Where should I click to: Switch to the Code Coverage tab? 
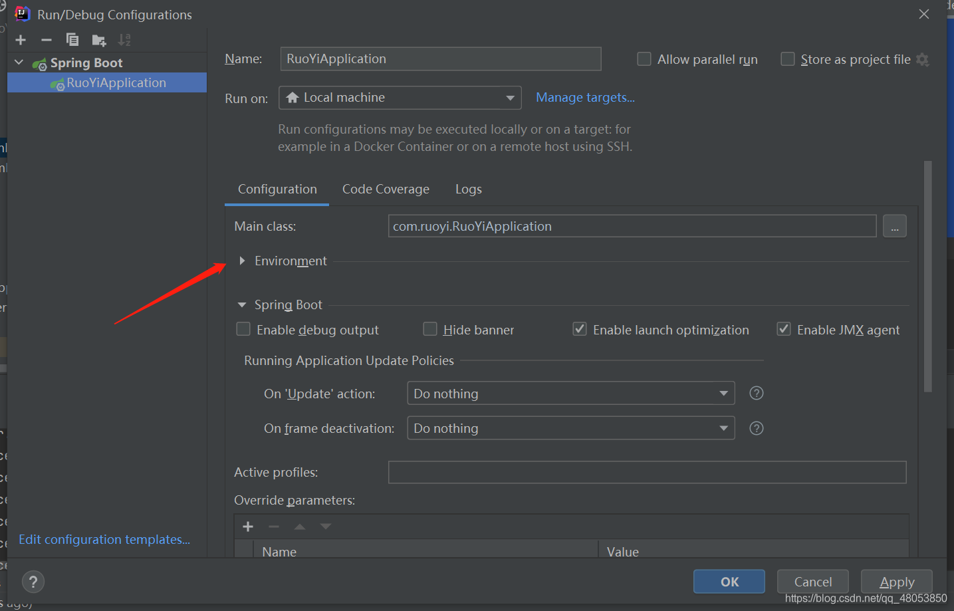pos(386,189)
